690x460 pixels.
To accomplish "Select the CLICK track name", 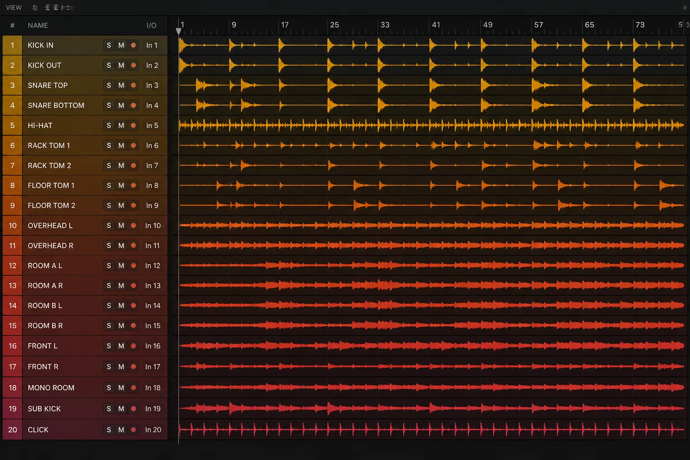I will (38, 430).
